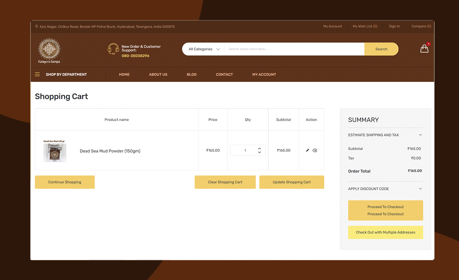Open the BLOG menu item

pos(192,74)
